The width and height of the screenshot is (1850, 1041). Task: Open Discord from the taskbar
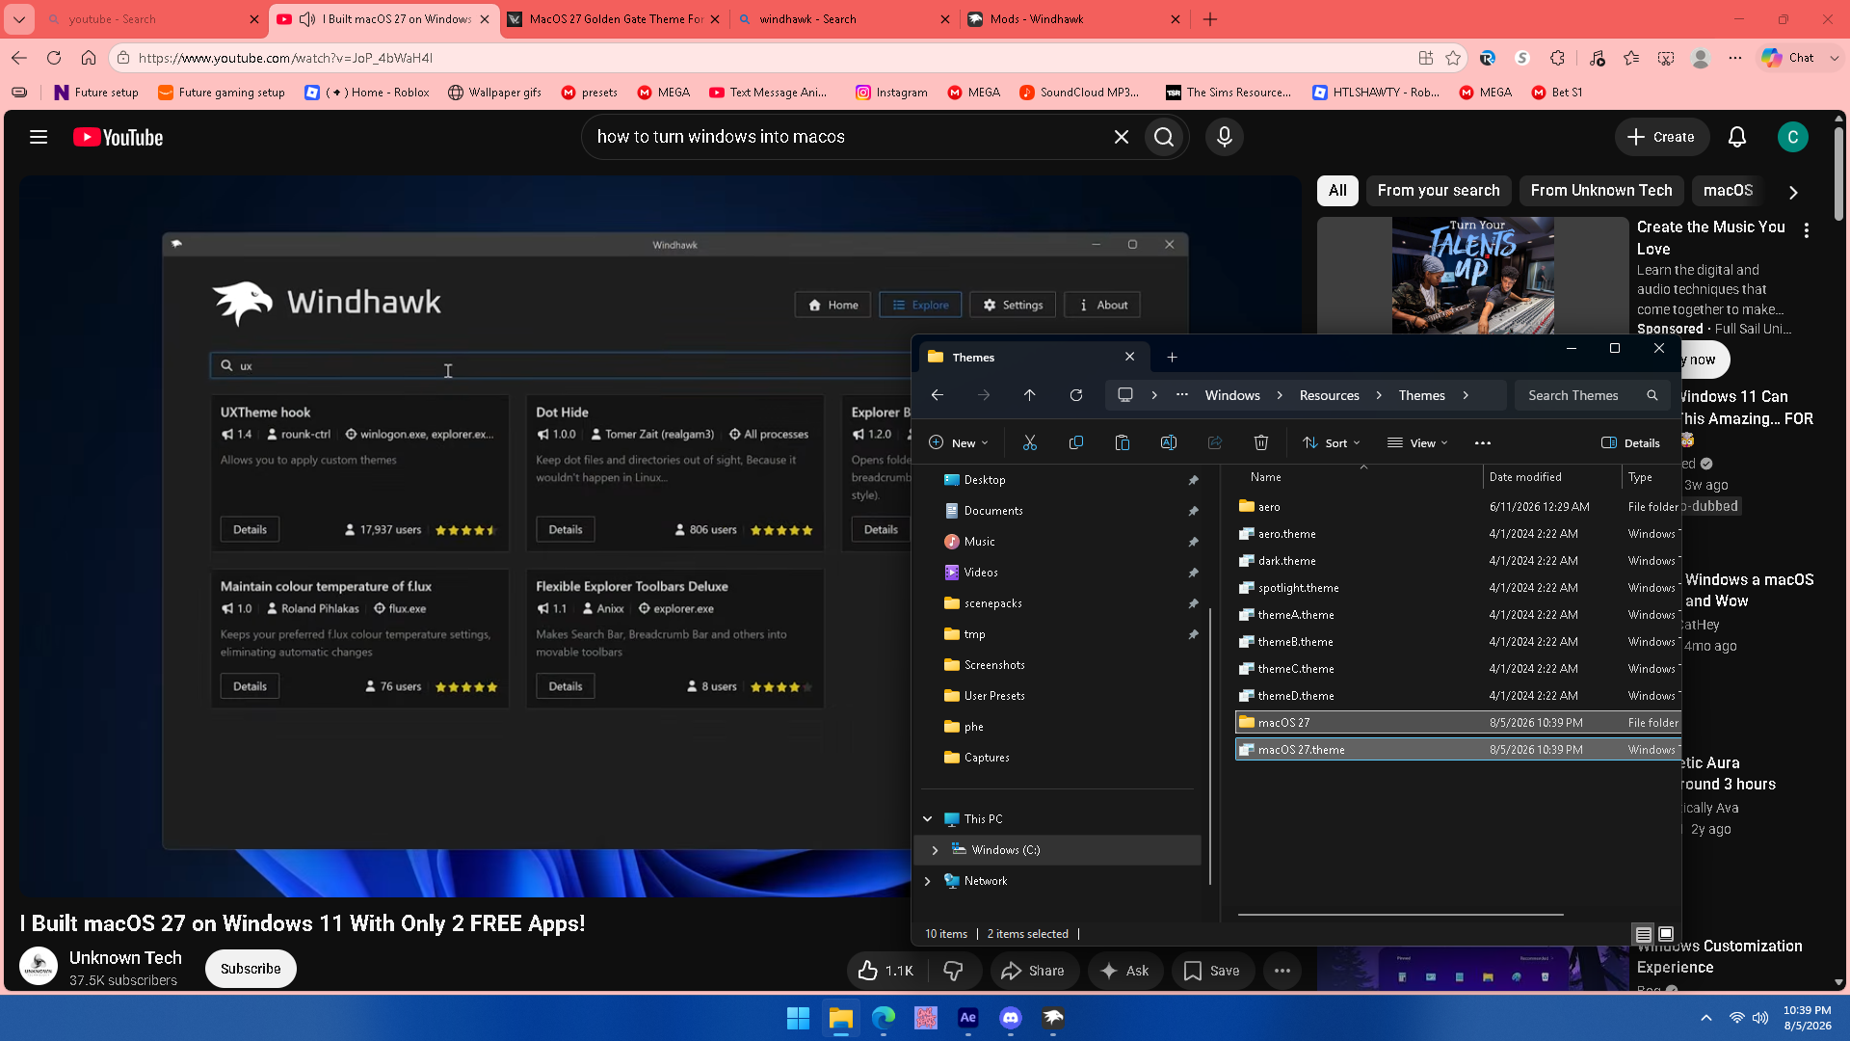pyautogui.click(x=1011, y=1018)
